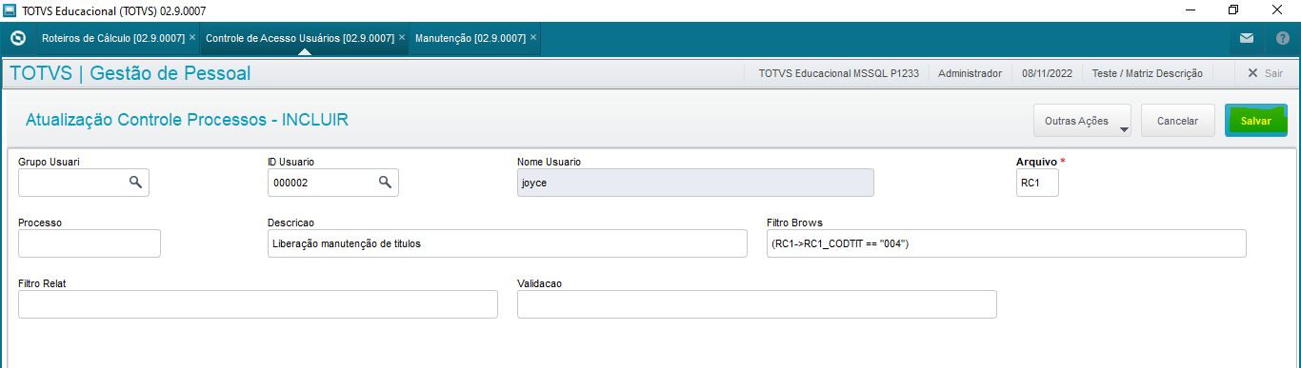Click the TOTVS app icon in title bar
This screenshot has width=1301, height=368.
click(x=10, y=10)
